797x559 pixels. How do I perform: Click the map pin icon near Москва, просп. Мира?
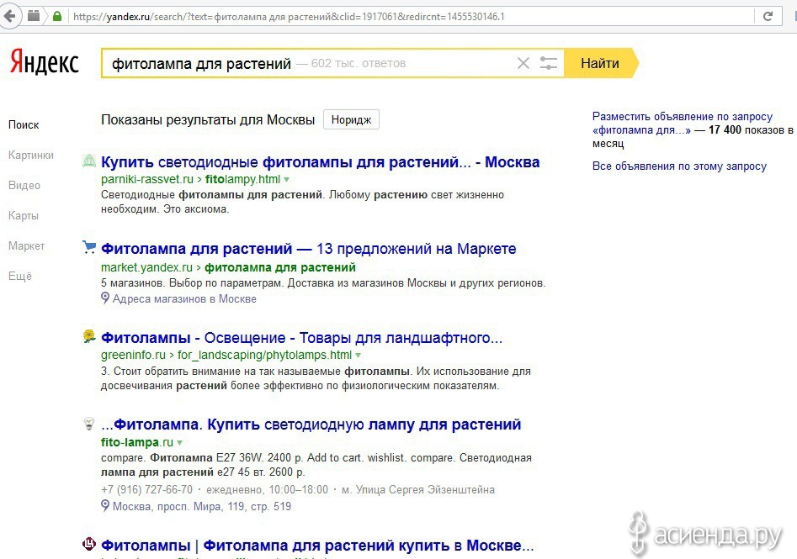pyautogui.click(x=105, y=506)
